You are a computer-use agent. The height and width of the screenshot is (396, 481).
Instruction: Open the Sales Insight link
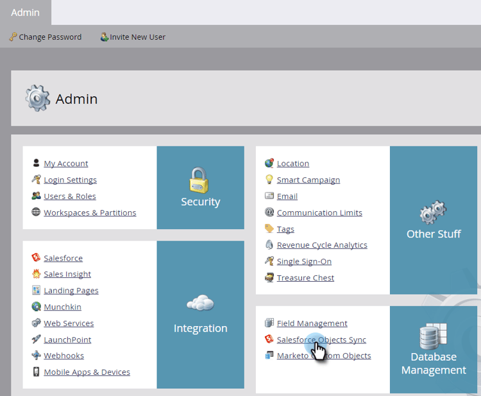(67, 274)
